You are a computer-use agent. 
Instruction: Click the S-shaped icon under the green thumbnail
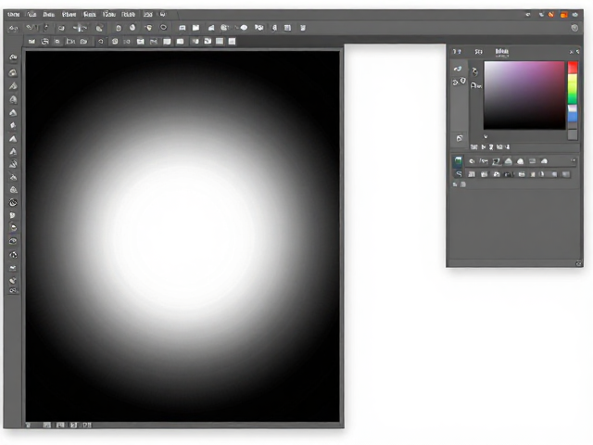[x=459, y=174]
